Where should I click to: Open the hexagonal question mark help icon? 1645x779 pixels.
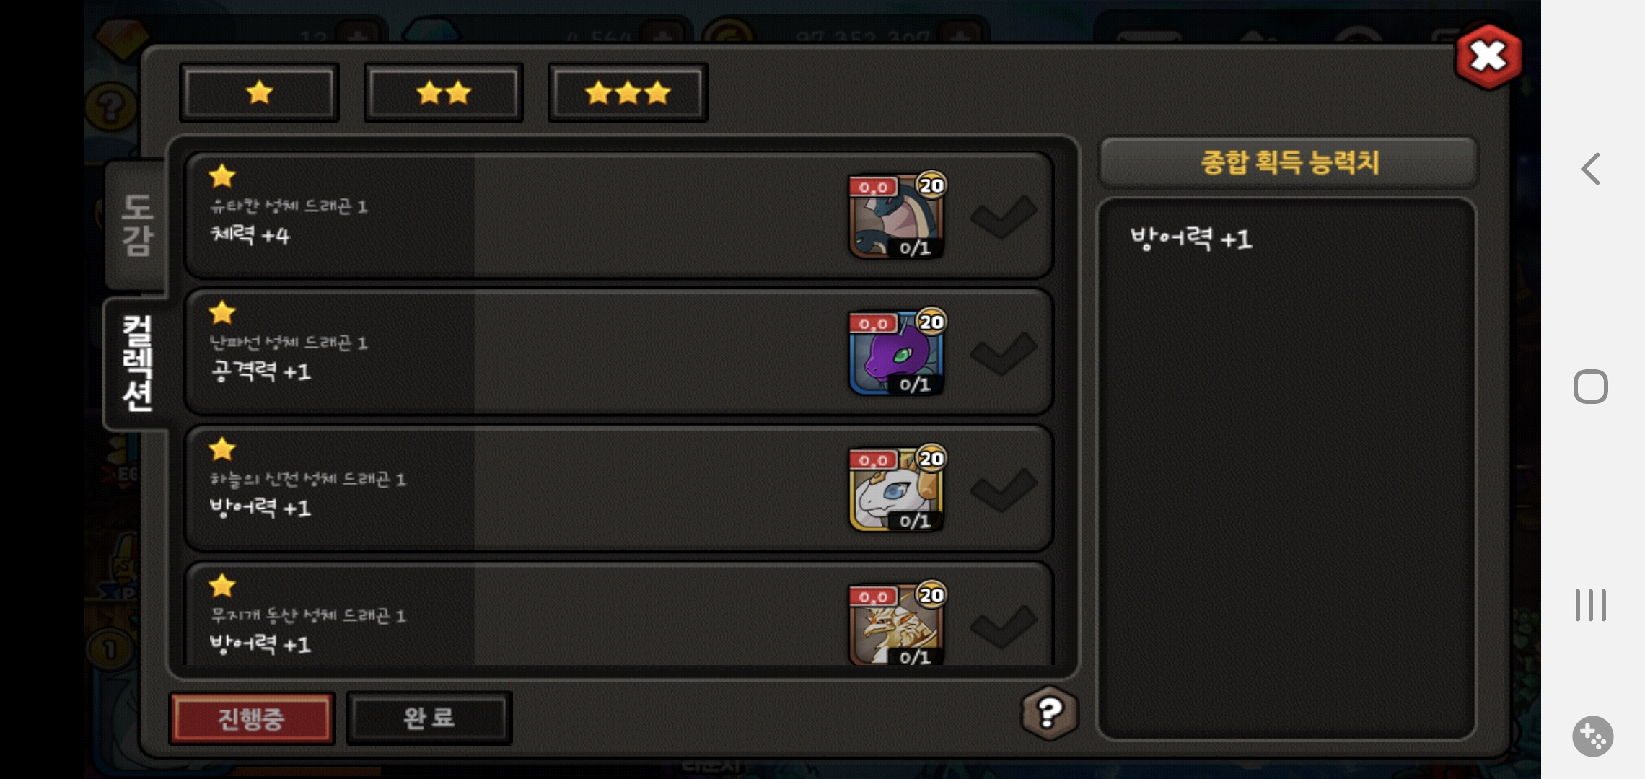click(1050, 713)
